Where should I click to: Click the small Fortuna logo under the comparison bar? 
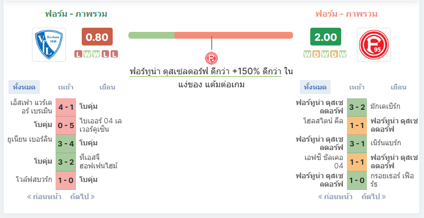(211, 58)
